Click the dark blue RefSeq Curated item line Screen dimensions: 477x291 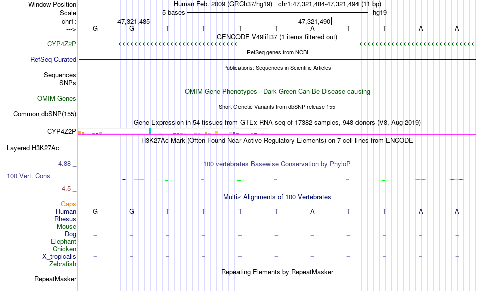[277, 59]
